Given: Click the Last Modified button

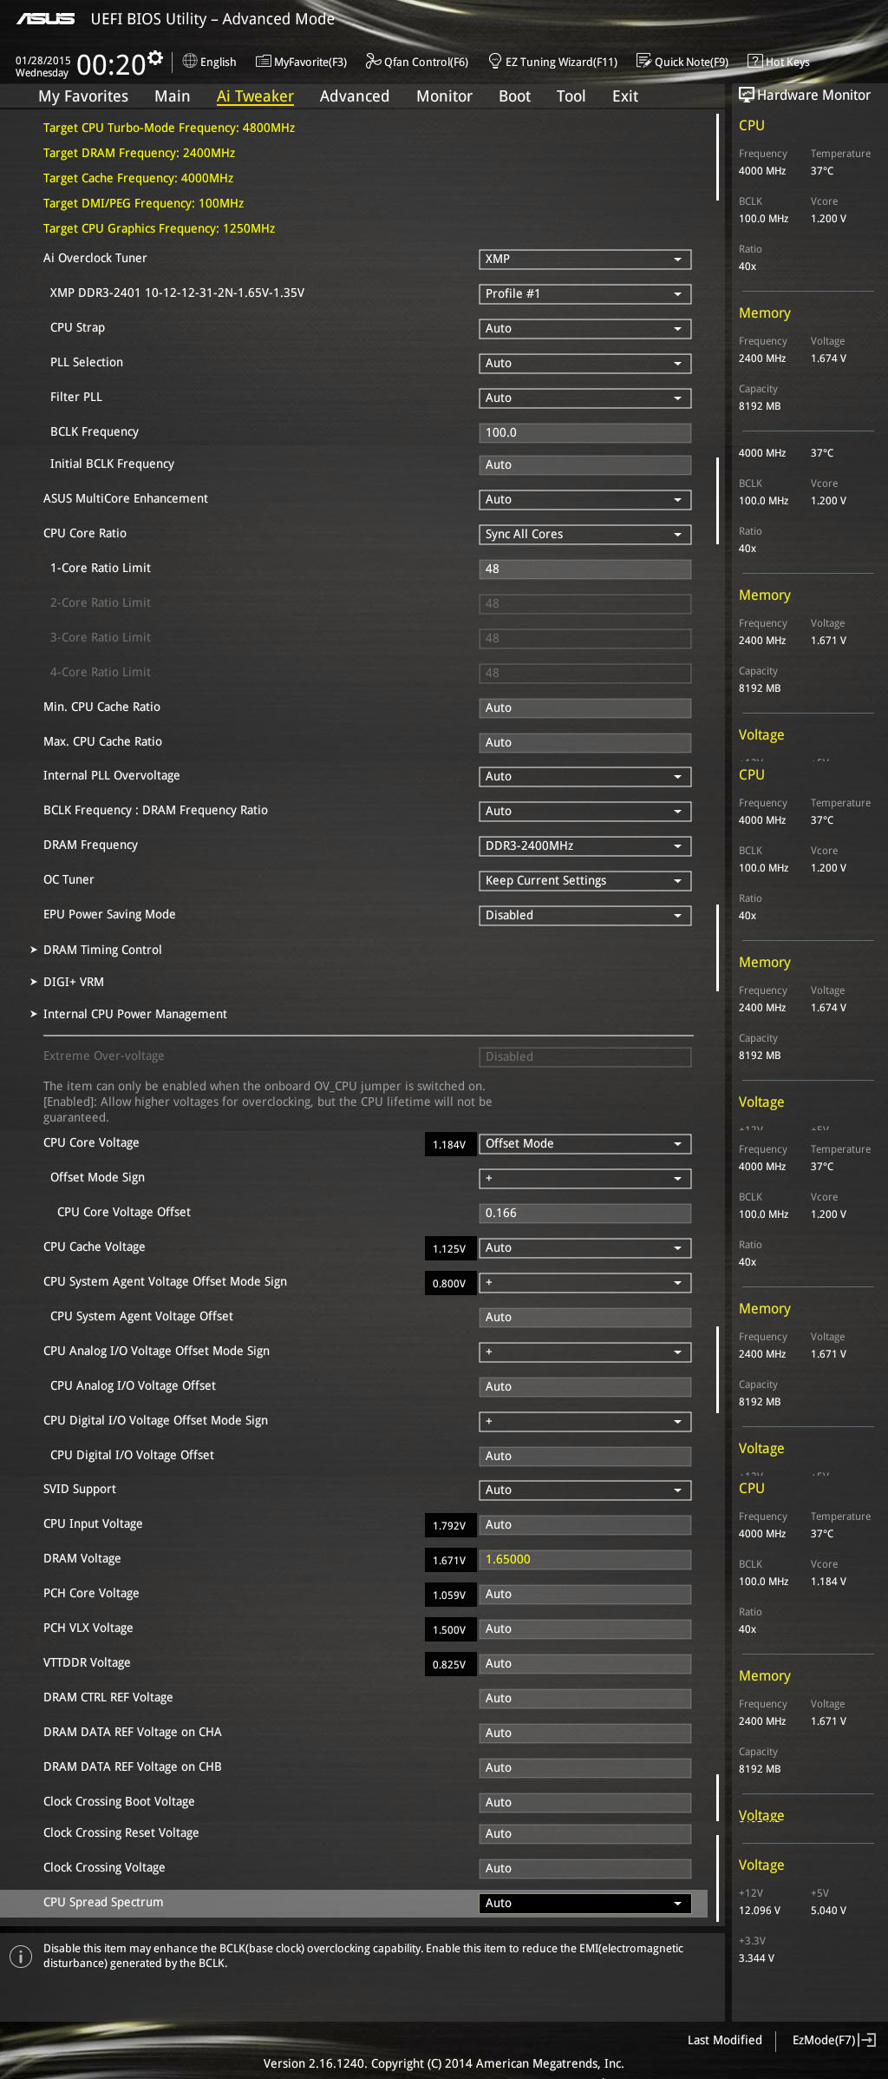Looking at the screenshot, I should click(x=725, y=2040).
